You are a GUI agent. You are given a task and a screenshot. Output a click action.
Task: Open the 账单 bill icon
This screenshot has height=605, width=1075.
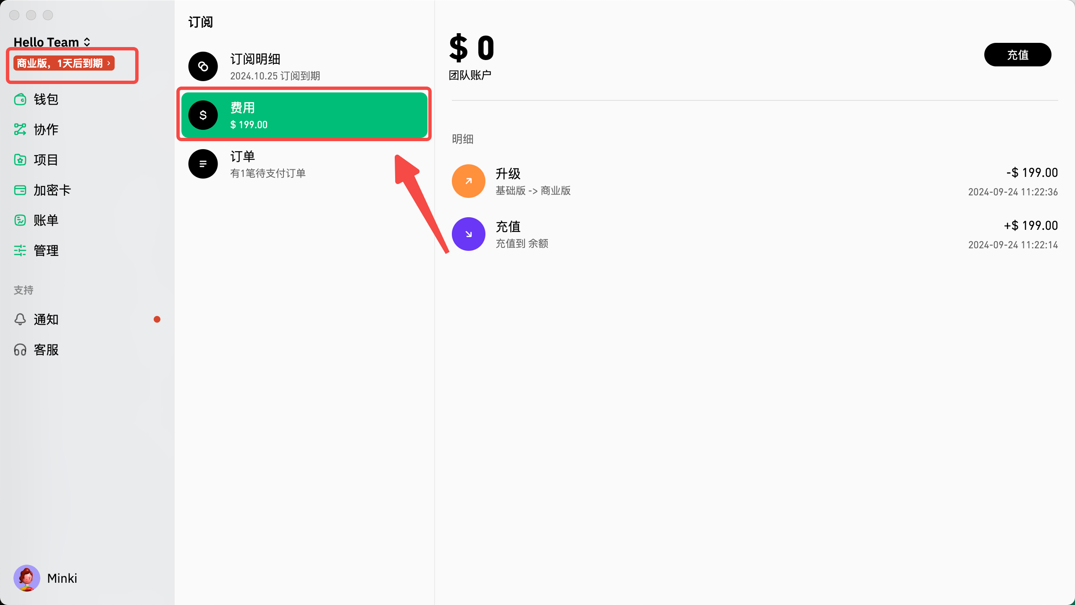[x=20, y=220]
